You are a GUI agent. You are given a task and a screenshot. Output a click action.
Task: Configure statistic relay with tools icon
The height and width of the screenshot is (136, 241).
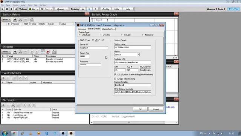click(20, 19)
